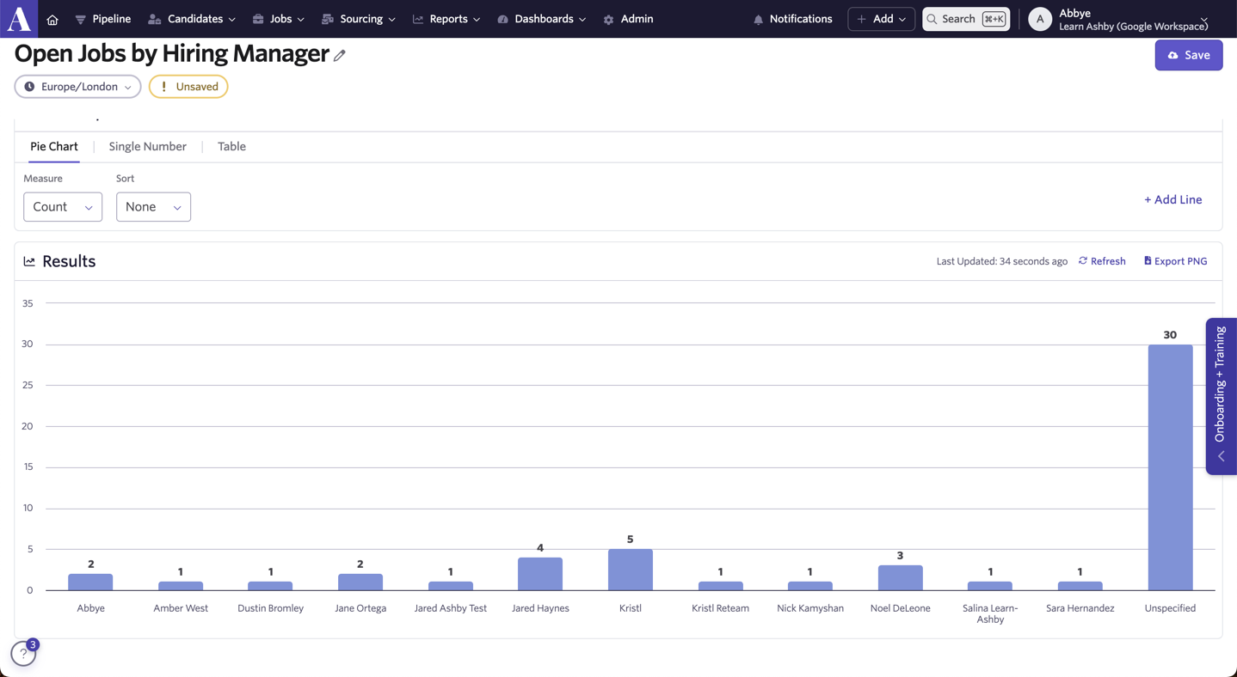1237x677 pixels.
Task: Open the help question mark icon
Action: [x=23, y=654]
